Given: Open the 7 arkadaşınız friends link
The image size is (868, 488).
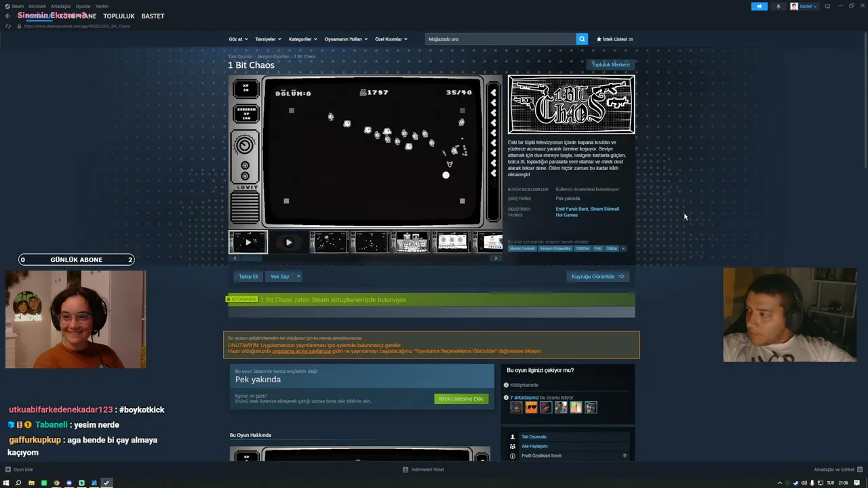Looking at the screenshot, I should click(524, 398).
